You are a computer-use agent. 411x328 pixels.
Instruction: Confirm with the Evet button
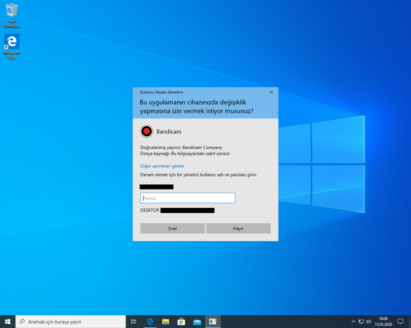click(173, 228)
